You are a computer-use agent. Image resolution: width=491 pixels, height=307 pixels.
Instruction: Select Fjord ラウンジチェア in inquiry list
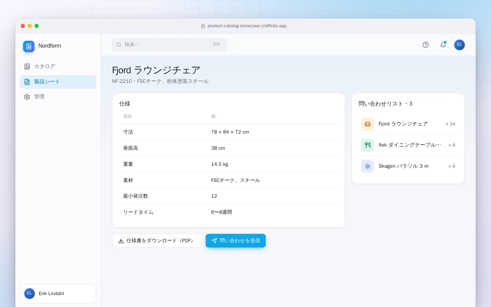point(408,124)
